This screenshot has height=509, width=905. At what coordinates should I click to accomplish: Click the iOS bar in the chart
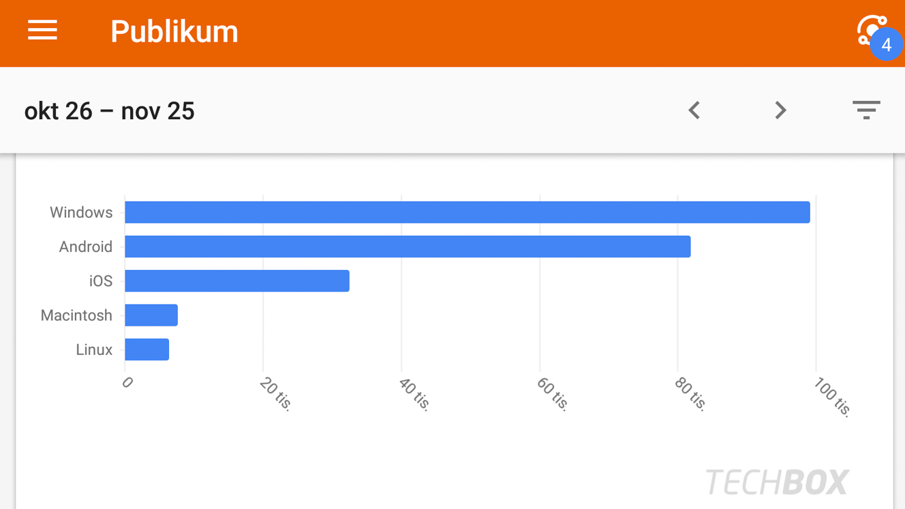tap(237, 281)
